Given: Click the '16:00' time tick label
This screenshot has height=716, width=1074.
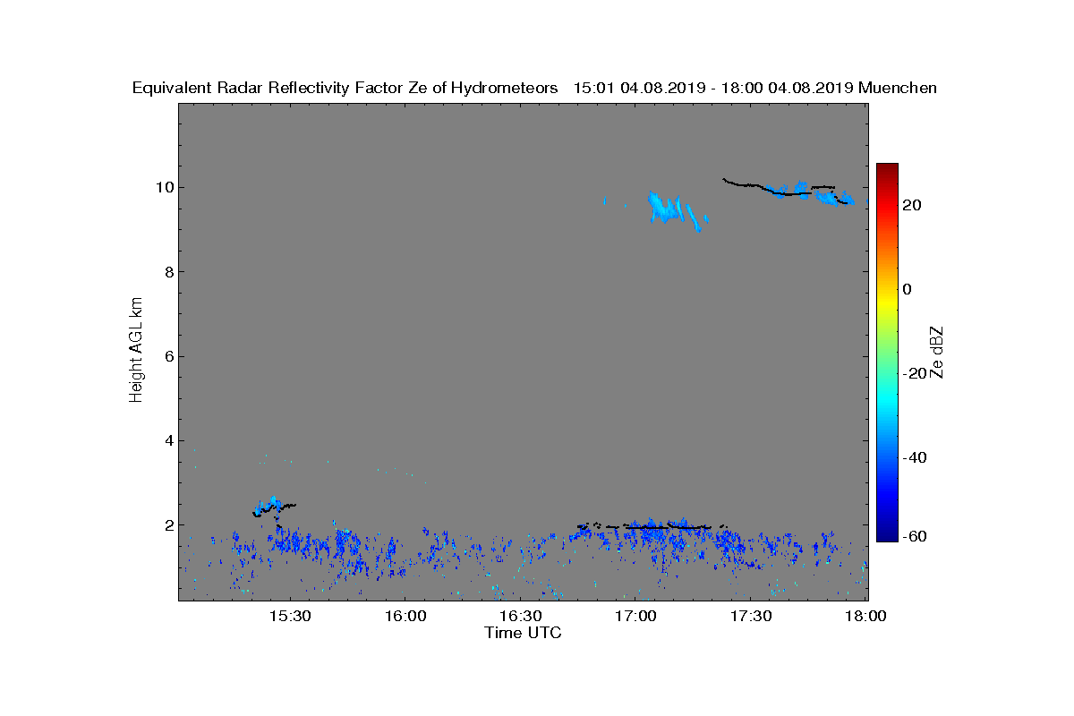Looking at the screenshot, I should (x=405, y=616).
